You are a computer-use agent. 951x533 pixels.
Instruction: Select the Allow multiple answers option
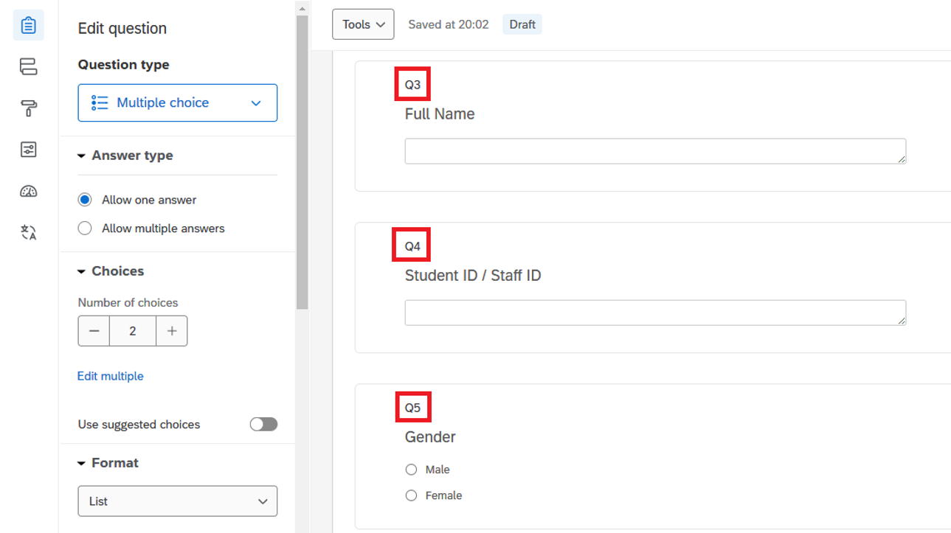point(85,229)
